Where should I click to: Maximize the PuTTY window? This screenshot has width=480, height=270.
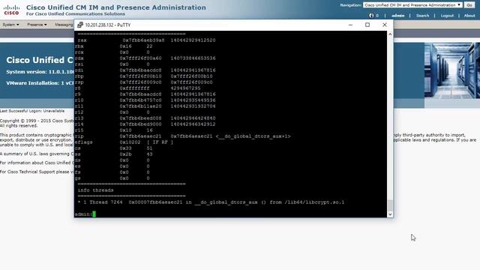367,25
